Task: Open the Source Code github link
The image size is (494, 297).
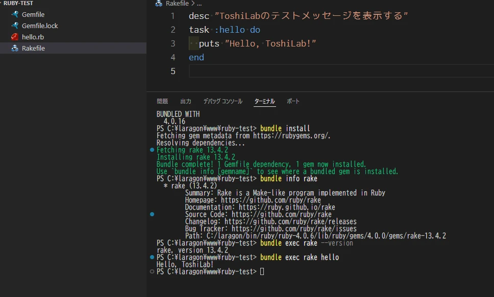Action: coord(281,214)
